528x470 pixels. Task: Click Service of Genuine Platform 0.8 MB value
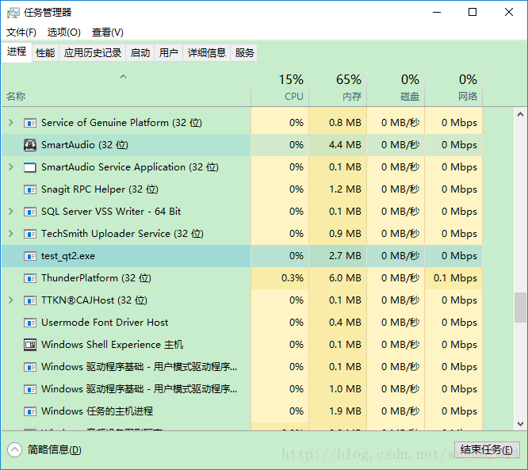(345, 123)
